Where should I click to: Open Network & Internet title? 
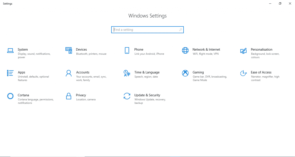[x=206, y=49]
